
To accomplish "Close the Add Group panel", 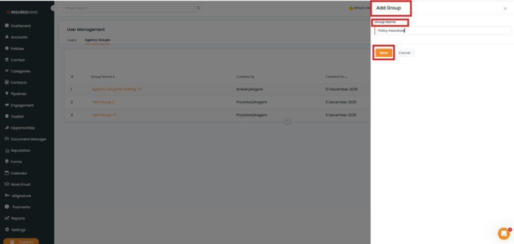I will tap(505, 9).
